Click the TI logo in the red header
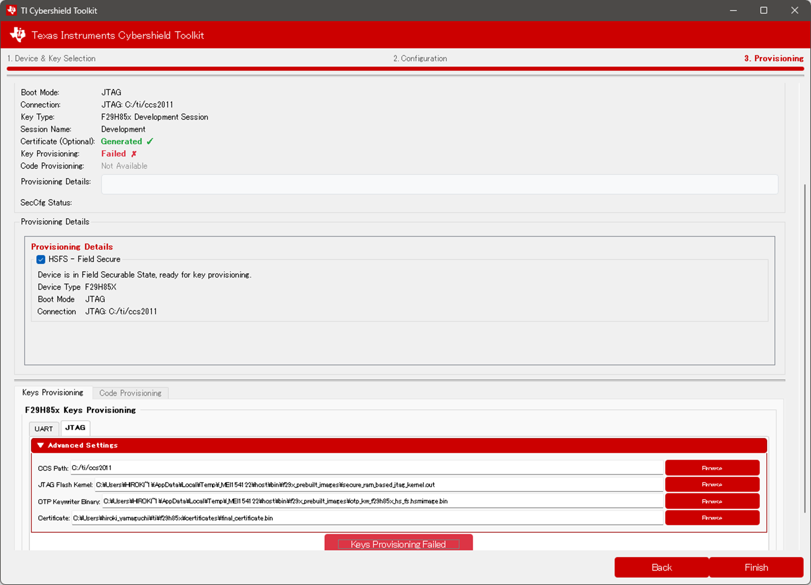Image resolution: width=811 pixels, height=585 pixels. (18, 35)
